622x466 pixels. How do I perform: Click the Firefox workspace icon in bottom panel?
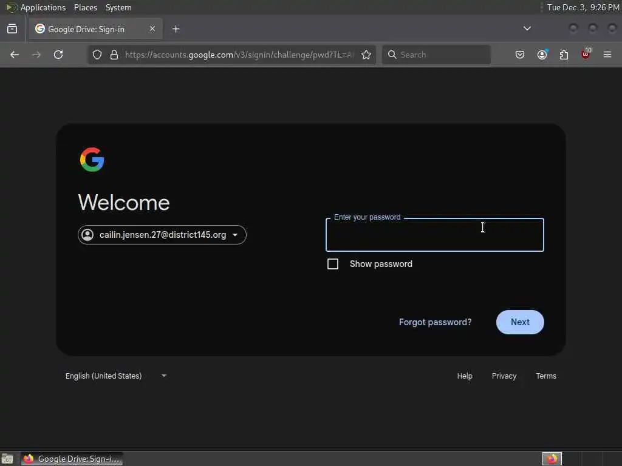click(x=552, y=459)
